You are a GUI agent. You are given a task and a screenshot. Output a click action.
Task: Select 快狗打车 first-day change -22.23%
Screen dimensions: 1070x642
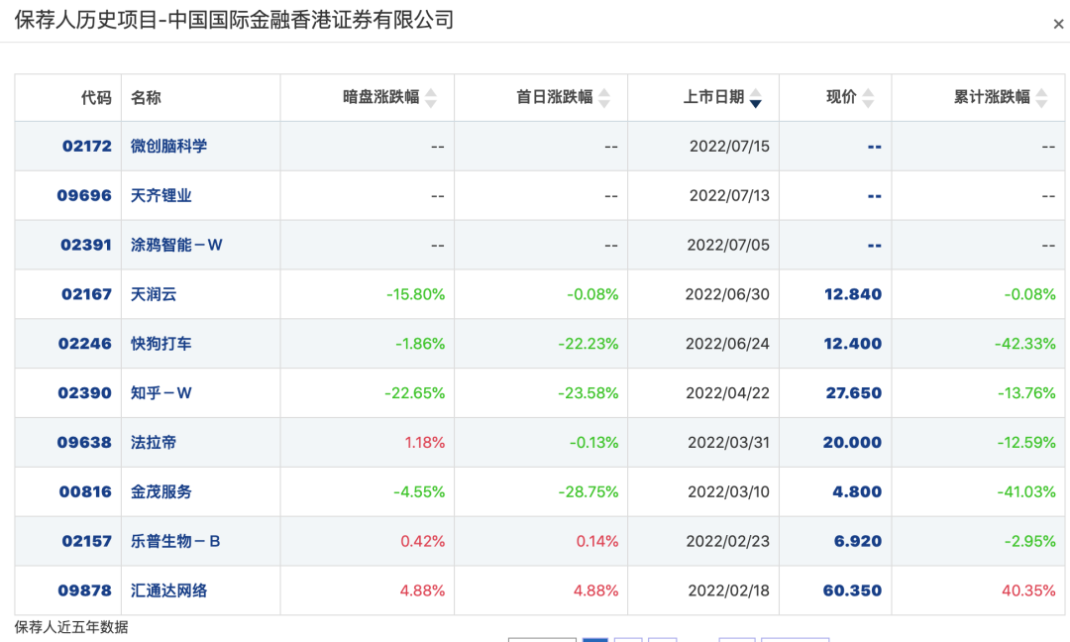click(588, 344)
